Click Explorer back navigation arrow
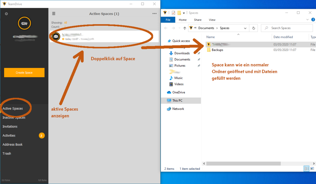The image size is (316, 184). [x=166, y=28]
